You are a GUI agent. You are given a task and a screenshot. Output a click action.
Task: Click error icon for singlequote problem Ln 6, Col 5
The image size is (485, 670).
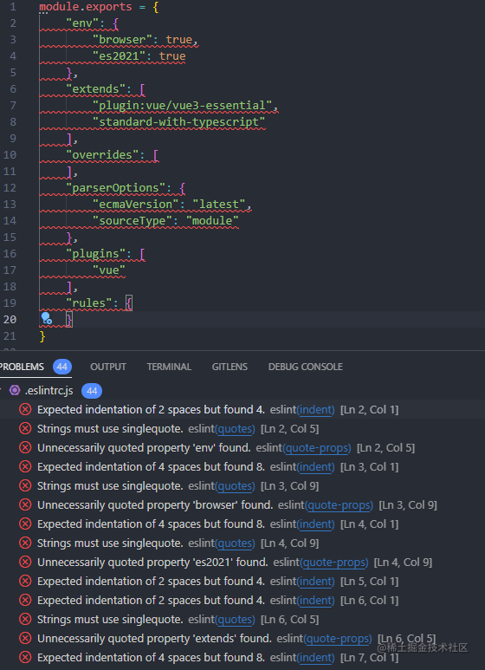[25, 619]
